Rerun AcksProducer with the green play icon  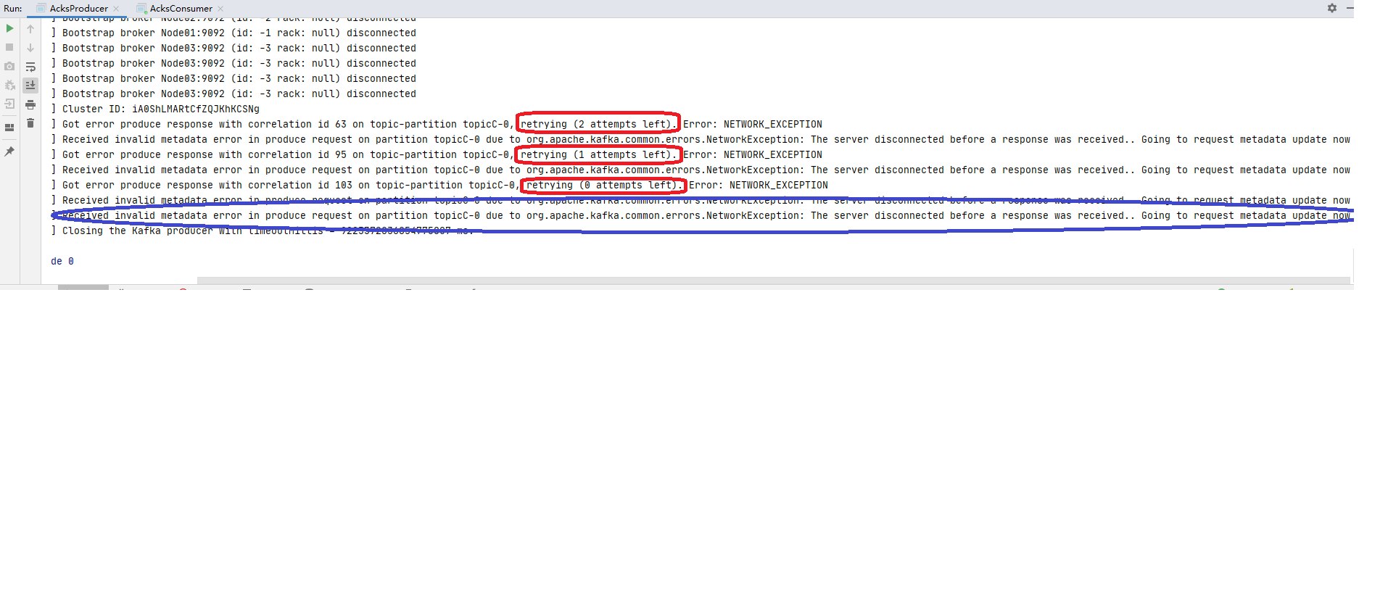pyautogui.click(x=9, y=28)
